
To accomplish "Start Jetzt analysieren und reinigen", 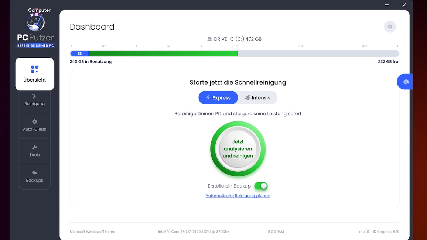I will pos(238,149).
